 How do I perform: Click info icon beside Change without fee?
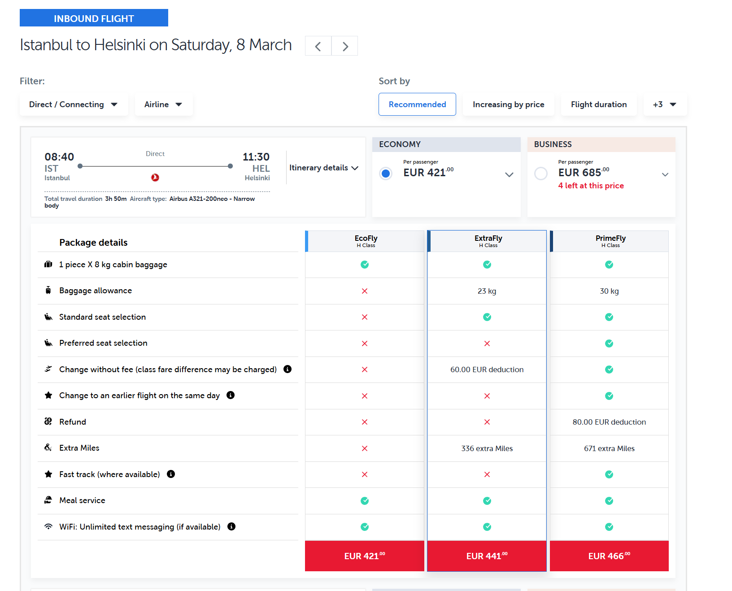point(288,369)
